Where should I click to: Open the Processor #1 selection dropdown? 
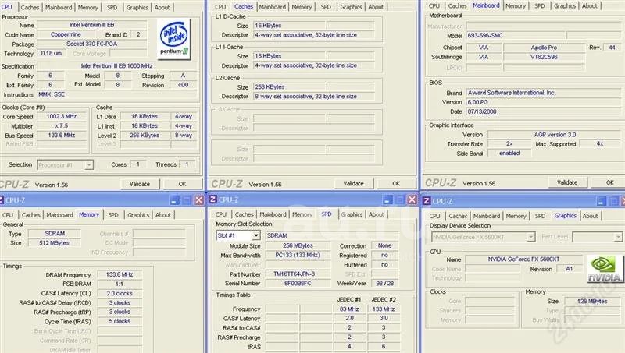[89, 164]
